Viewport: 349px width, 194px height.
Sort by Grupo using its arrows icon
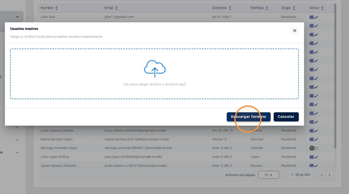coord(294,8)
